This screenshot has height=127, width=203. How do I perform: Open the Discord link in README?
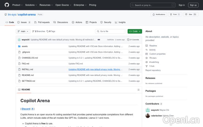26,109
